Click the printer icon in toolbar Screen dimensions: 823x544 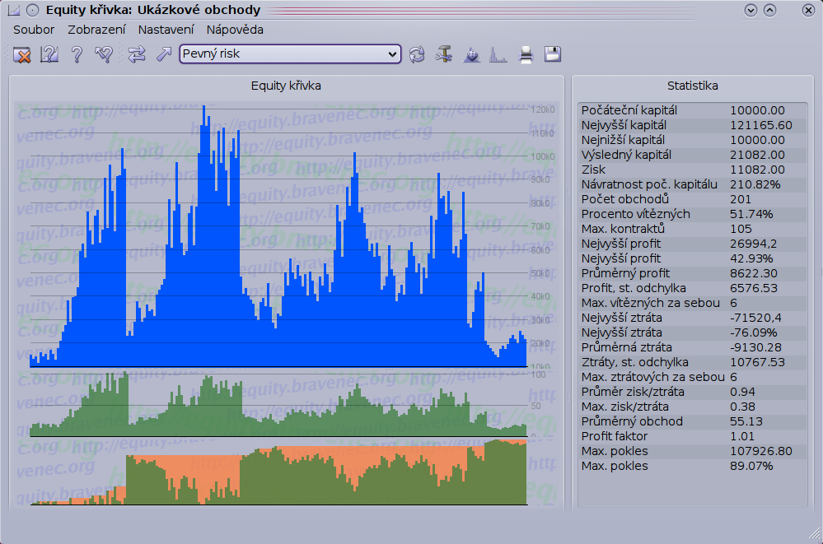click(526, 55)
